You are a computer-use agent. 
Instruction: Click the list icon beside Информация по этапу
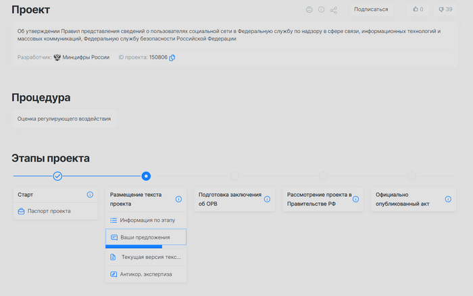coord(114,220)
